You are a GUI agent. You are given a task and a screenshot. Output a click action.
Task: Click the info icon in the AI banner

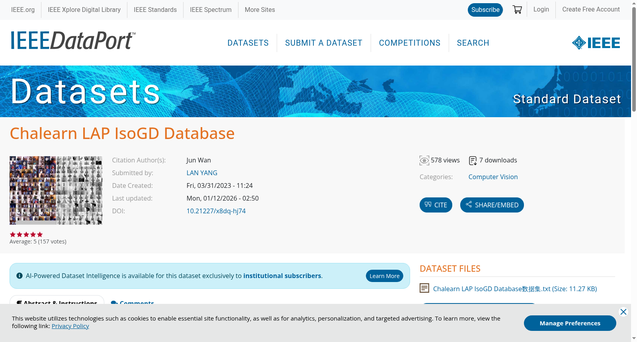[20, 276]
